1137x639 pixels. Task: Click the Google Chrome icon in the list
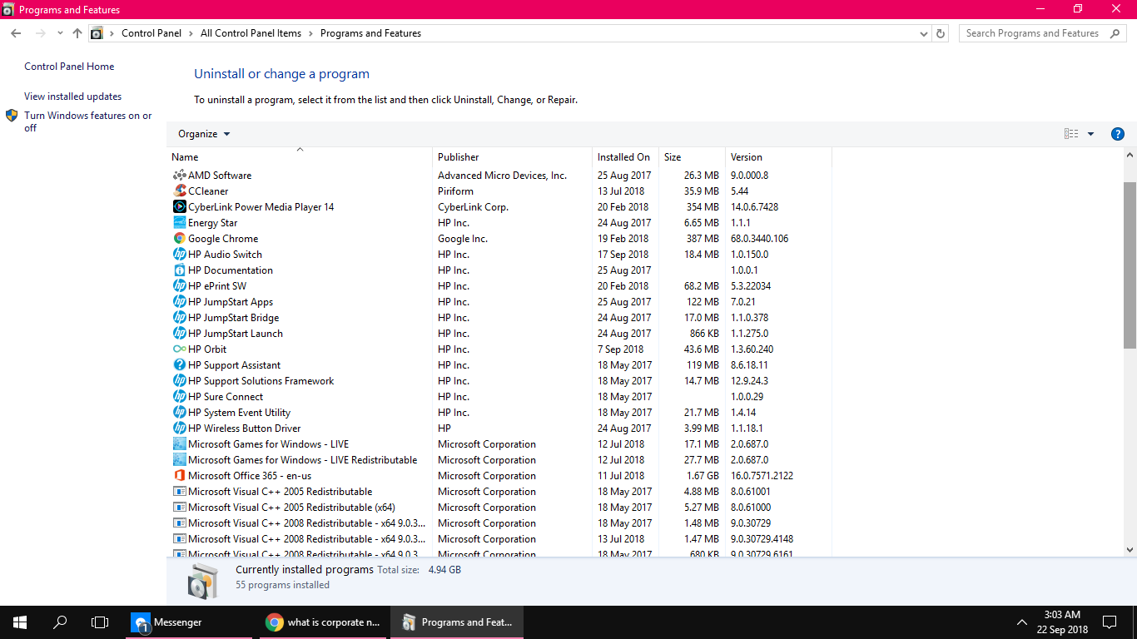point(179,239)
